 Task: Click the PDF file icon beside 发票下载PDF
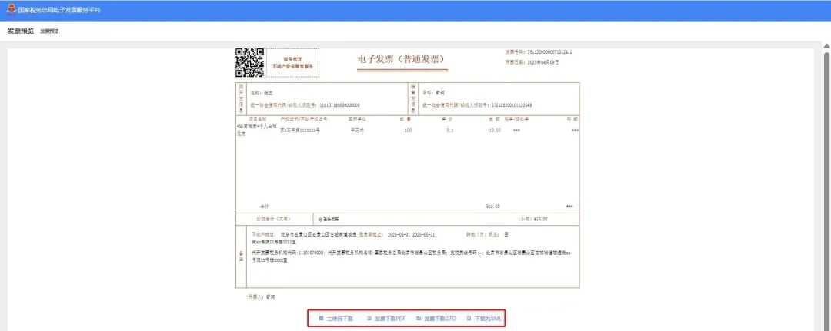[369, 318]
